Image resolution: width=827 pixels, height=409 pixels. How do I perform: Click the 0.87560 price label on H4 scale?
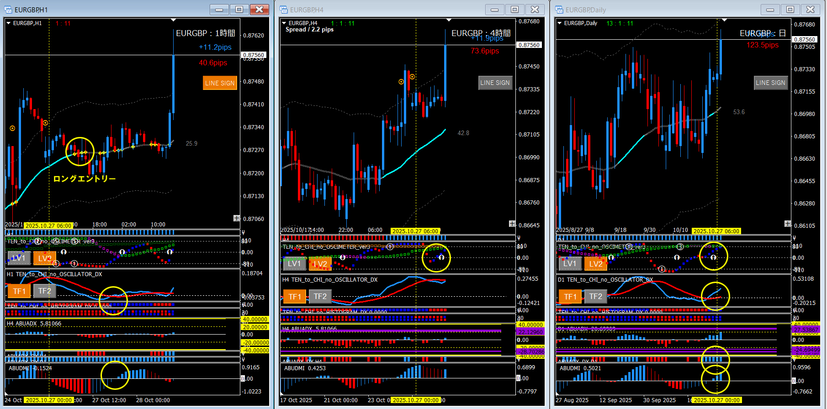coord(529,45)
